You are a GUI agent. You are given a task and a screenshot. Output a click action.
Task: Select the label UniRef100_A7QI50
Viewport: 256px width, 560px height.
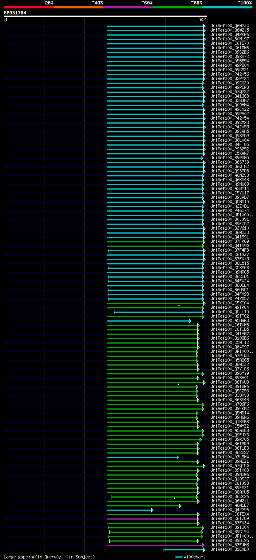point(230,466)
